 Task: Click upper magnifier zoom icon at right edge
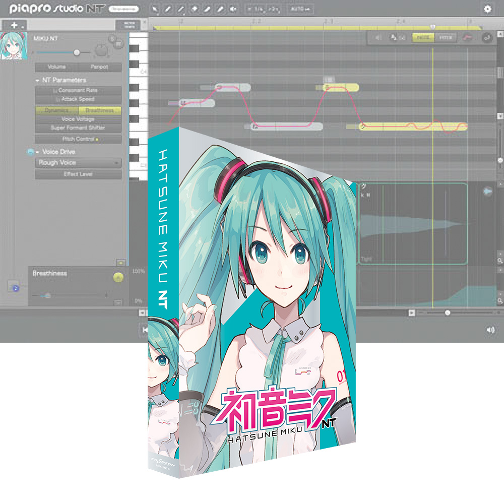point(500,261)
